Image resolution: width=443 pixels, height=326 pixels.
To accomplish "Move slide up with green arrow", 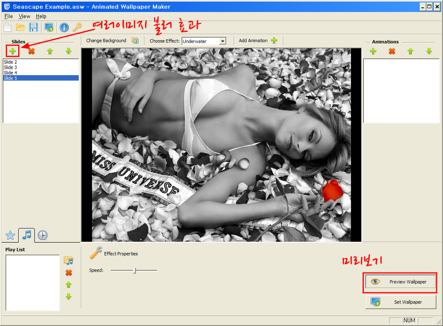I will [x=50, y=51].
